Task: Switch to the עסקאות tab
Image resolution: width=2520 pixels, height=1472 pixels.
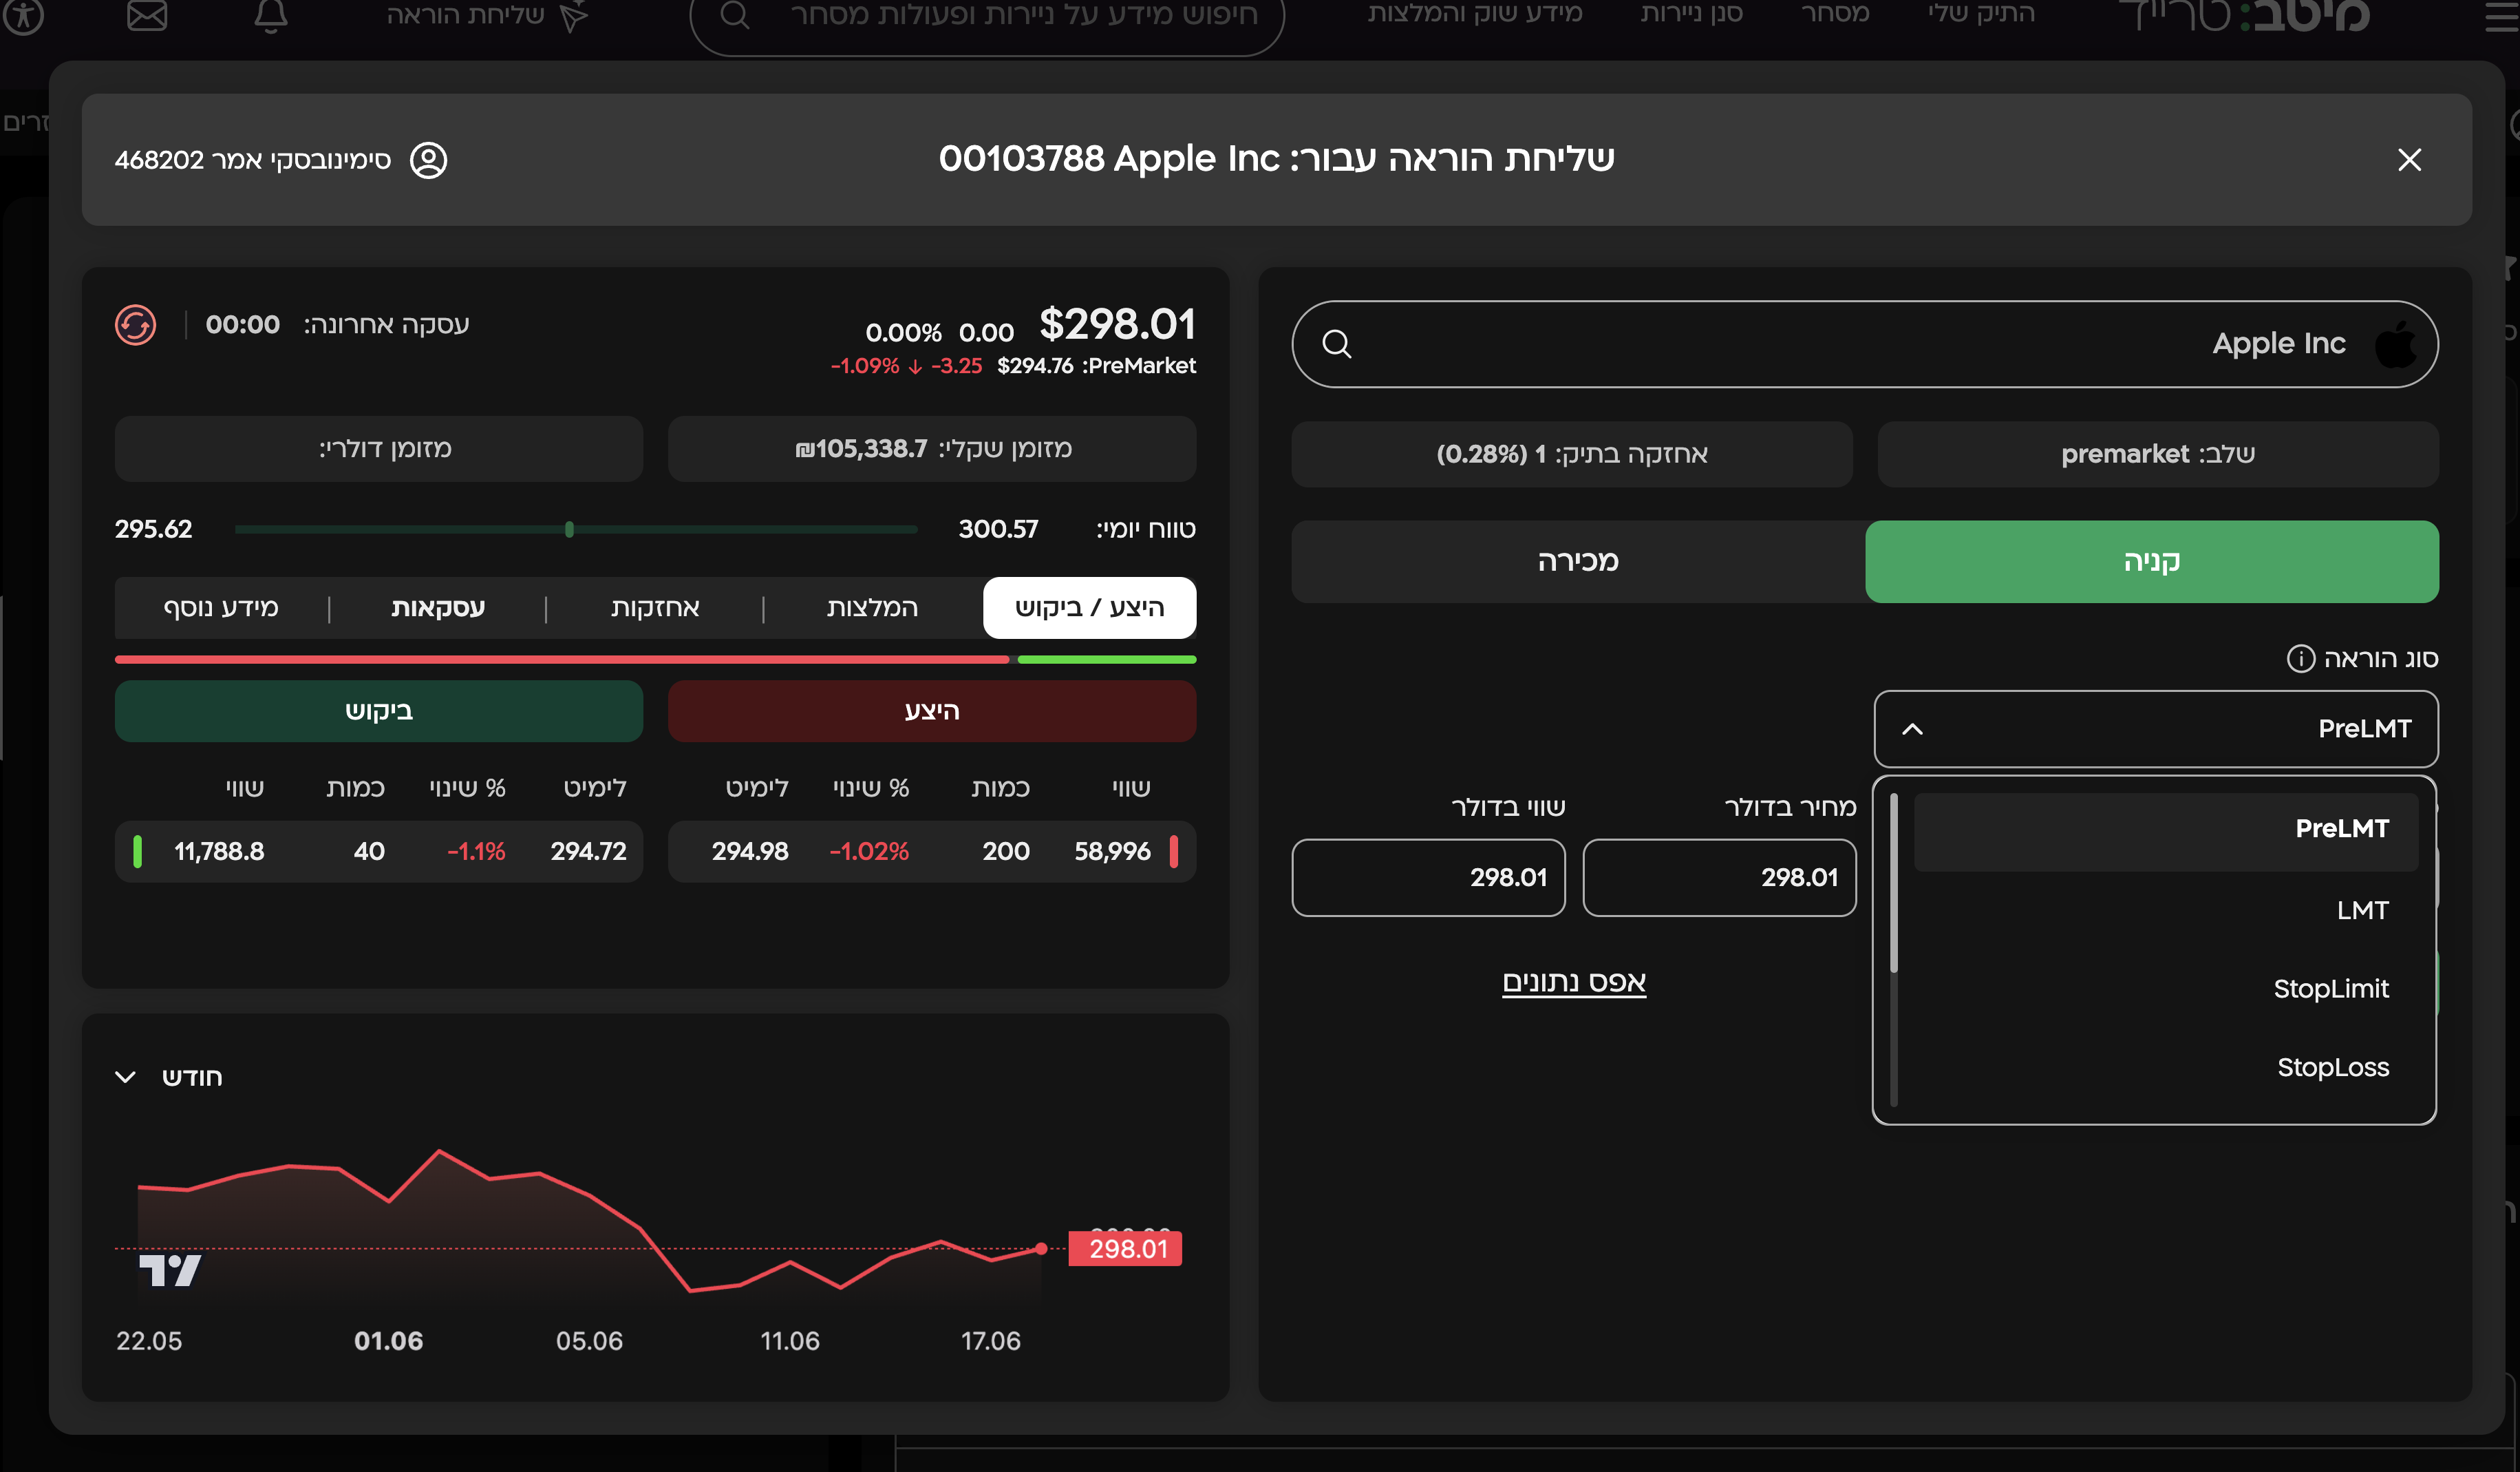Action: point(438,607)
